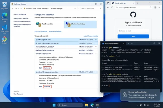Open recent locations dropdown in Credential Manager
Viewport: 163px width, 108px height.
pos(19,8)
